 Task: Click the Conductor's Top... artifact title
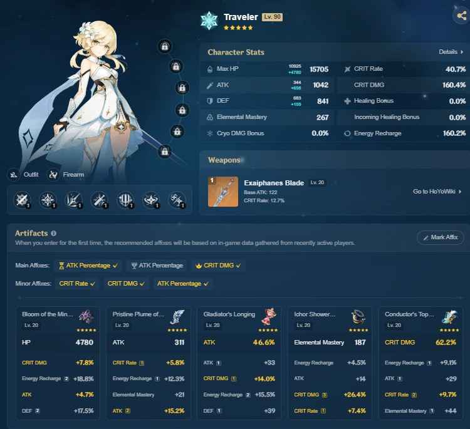[409, 314]
